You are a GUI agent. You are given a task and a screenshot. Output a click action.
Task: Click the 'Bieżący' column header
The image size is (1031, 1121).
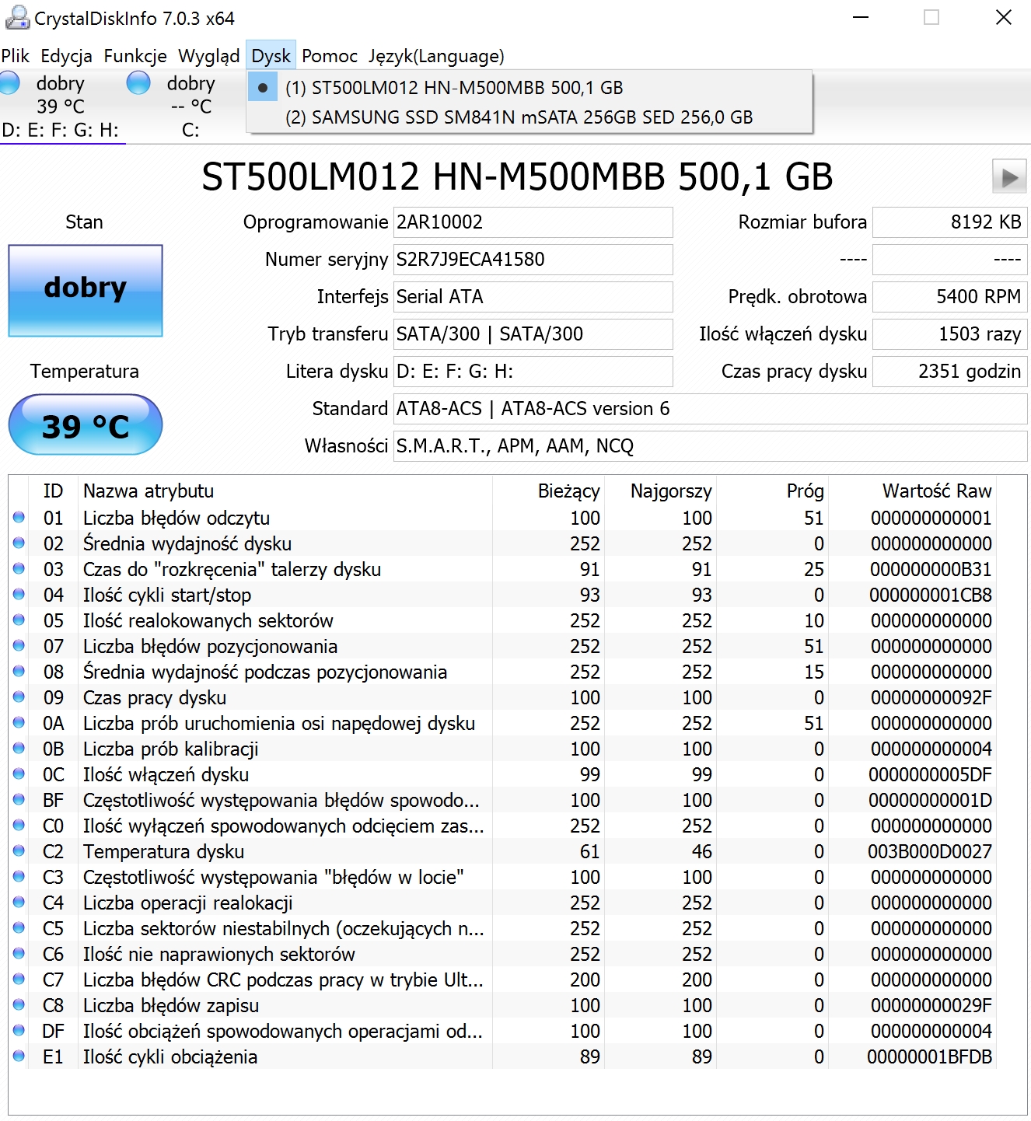(549, 491)
